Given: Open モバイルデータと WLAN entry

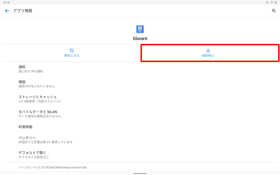Looking at the screenshot, I should click(x=140, y=114).
